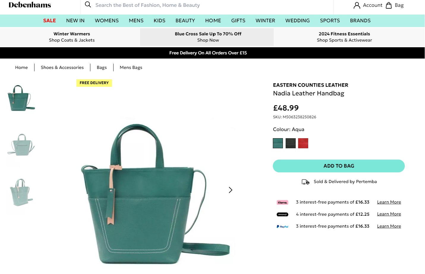The width and height of the screenshot is (425, 274).
Task: Open the WOMENS menu
Action: [107, 21]
